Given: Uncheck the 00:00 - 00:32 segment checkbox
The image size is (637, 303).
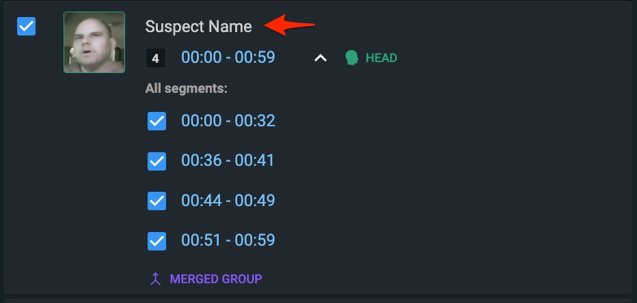Looking at the screenshot, I should [x=157, y=121].
